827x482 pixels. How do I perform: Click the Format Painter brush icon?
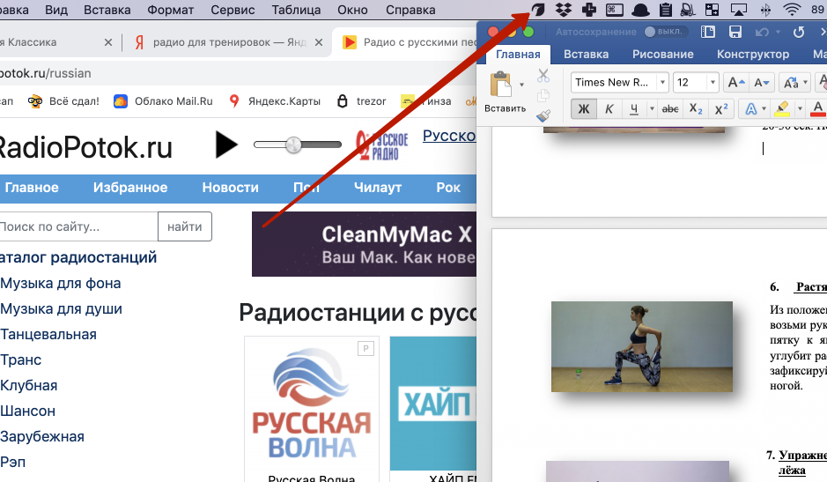pyautogui.click(x=543, y=115)
